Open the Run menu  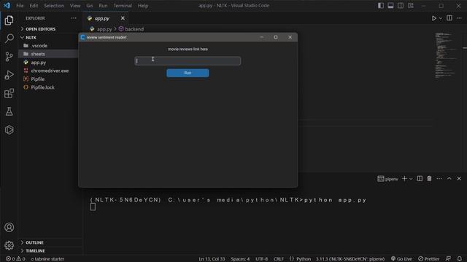click(103, 6)
